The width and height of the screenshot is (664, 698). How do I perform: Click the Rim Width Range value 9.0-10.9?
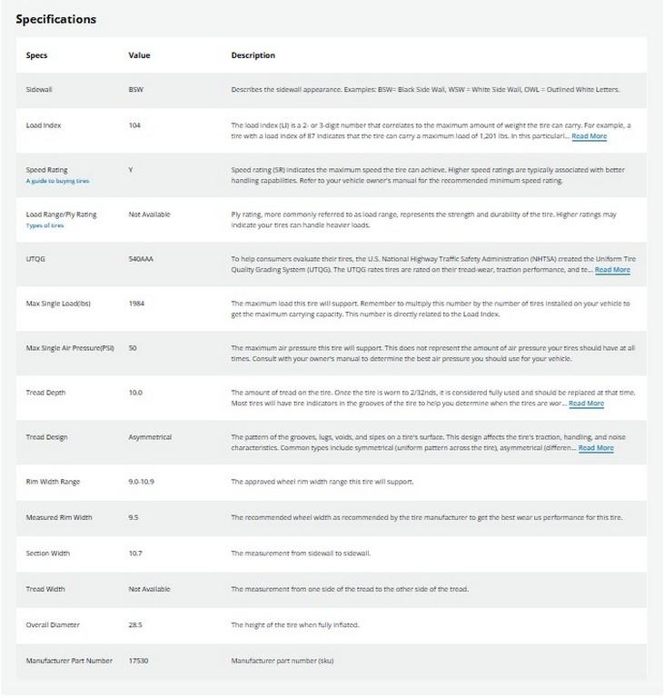144,481
